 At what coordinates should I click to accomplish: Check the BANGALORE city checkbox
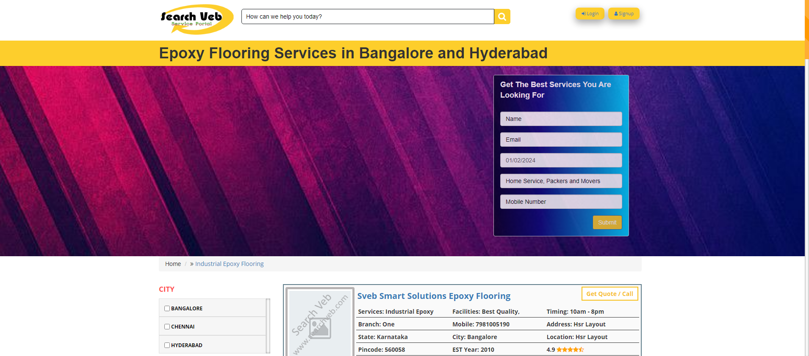point(167,309)
